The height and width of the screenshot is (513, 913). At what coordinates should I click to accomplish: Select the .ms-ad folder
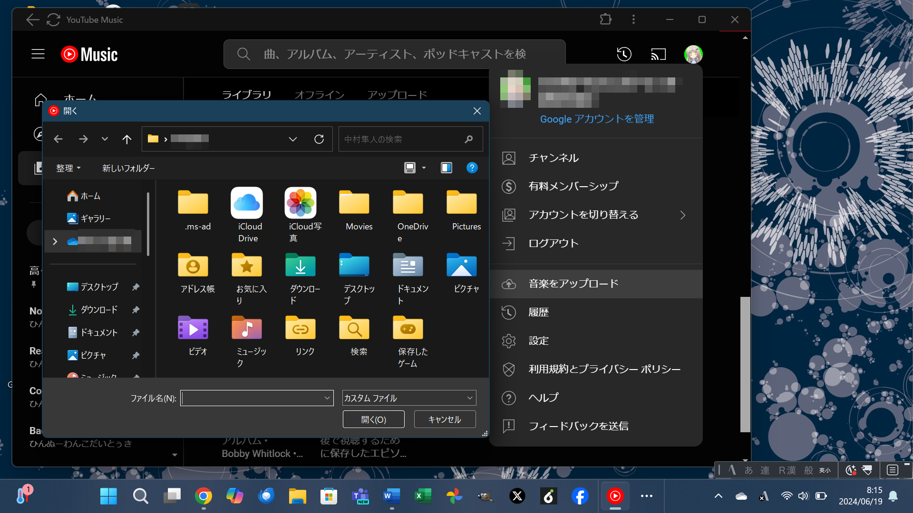click(194, 209)
